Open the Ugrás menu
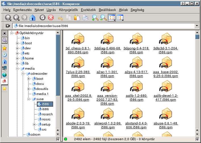This screenshot has height=143, width=201. pyautogui.click(x=51, y=10)
